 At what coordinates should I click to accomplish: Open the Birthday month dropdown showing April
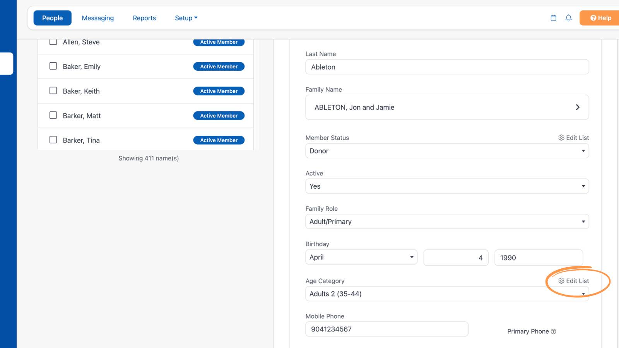pyautogui.click(x=361, y=257)
